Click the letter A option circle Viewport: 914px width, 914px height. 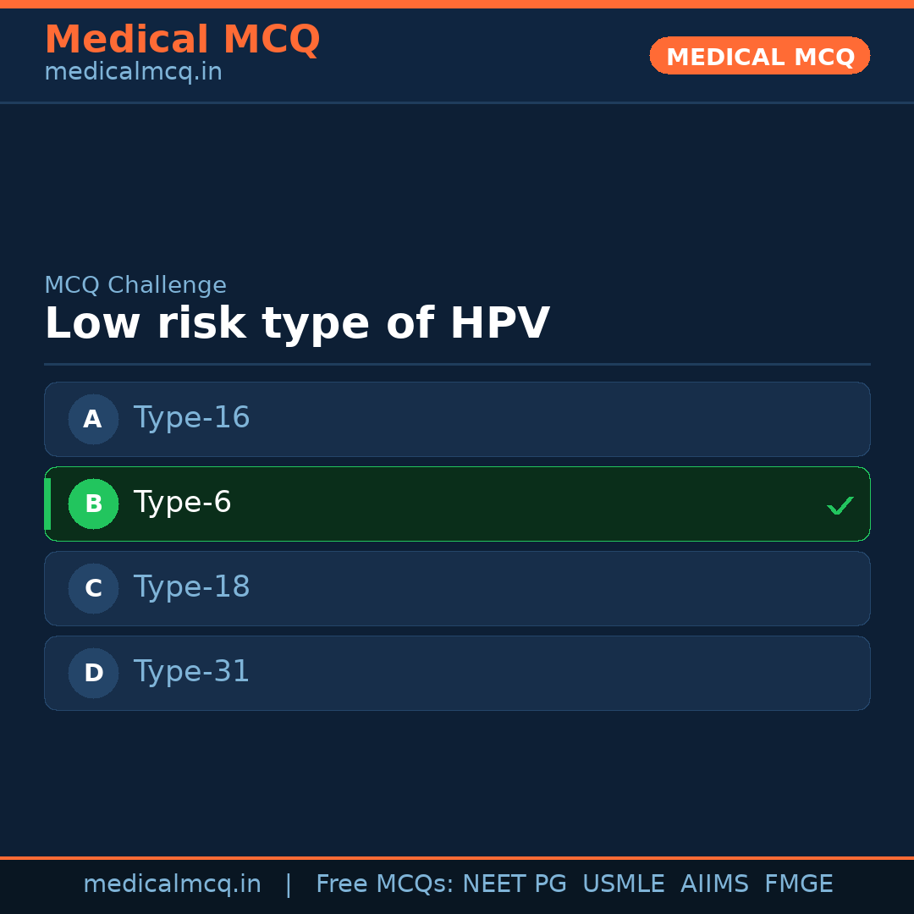(x=93, y=419)
